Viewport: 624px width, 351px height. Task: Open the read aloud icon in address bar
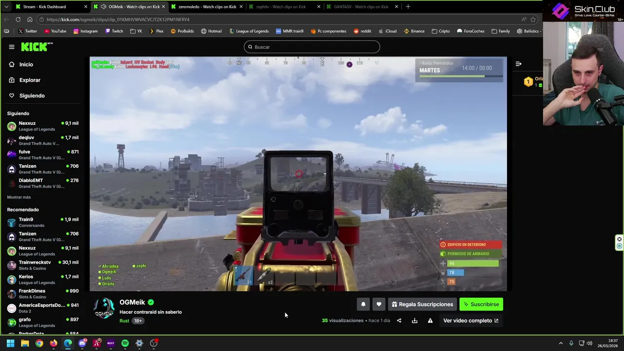point(524,19)
